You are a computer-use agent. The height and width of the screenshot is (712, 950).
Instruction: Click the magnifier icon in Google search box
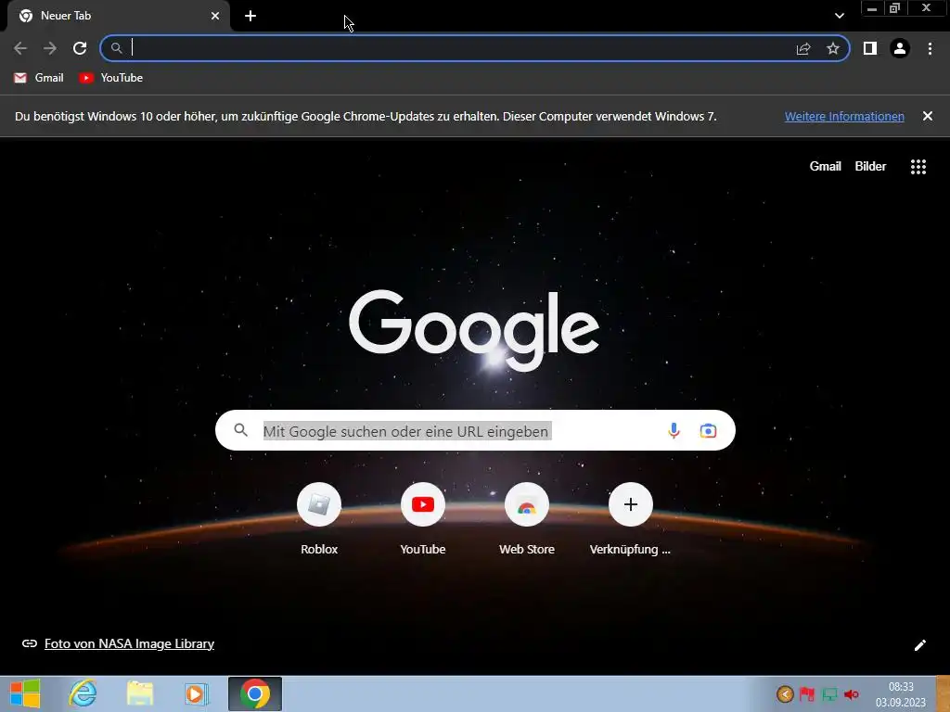click(x=240, y=430)
